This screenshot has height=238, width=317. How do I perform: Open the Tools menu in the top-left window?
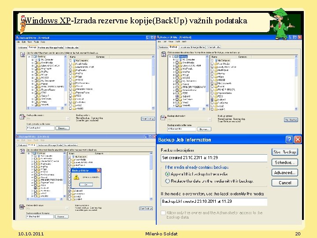(37, 42)
